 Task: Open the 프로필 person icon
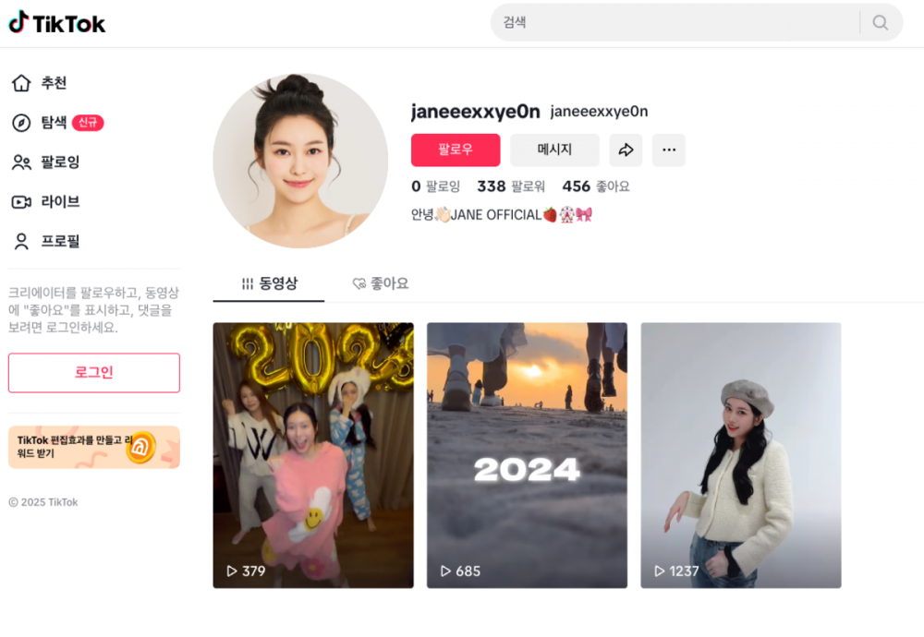click(x=21, y=241)
